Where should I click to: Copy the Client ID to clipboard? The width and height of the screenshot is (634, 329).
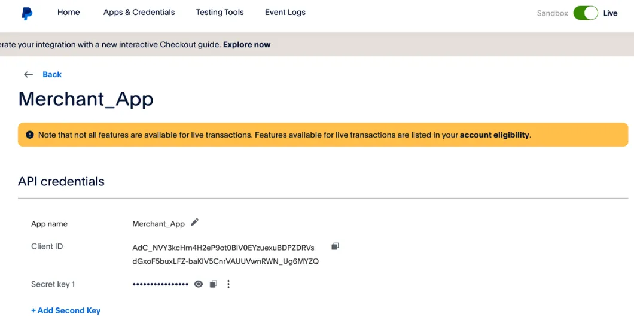coord(335,246)
